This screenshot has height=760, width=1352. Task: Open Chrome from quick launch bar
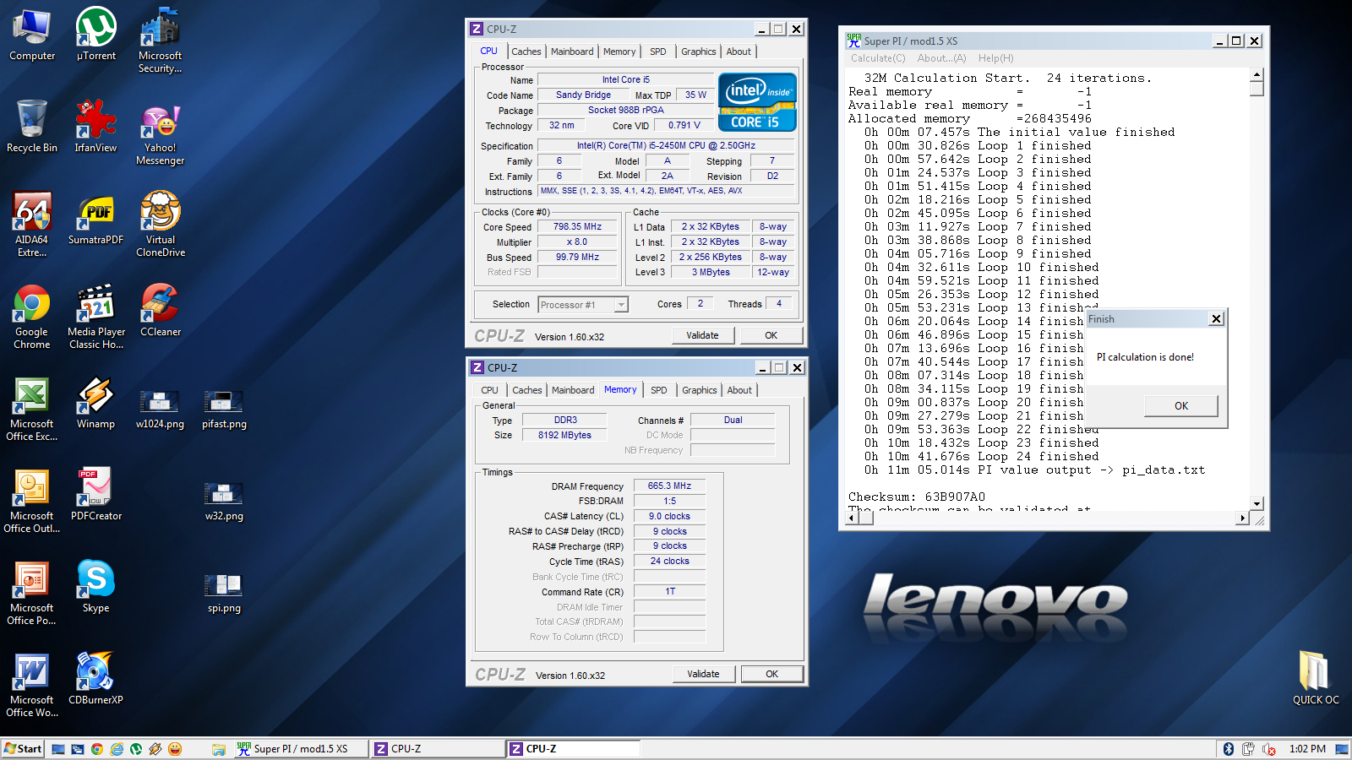pos(97,749)
